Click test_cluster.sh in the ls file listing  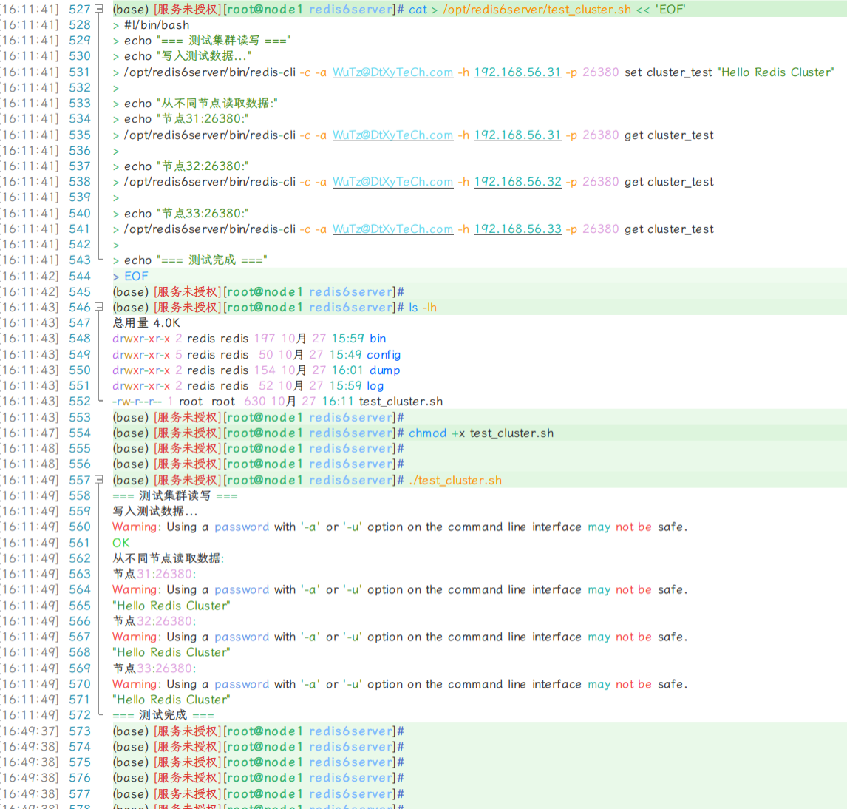point(401,402)
